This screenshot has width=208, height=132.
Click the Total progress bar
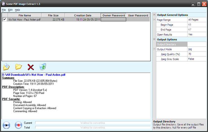93,127
